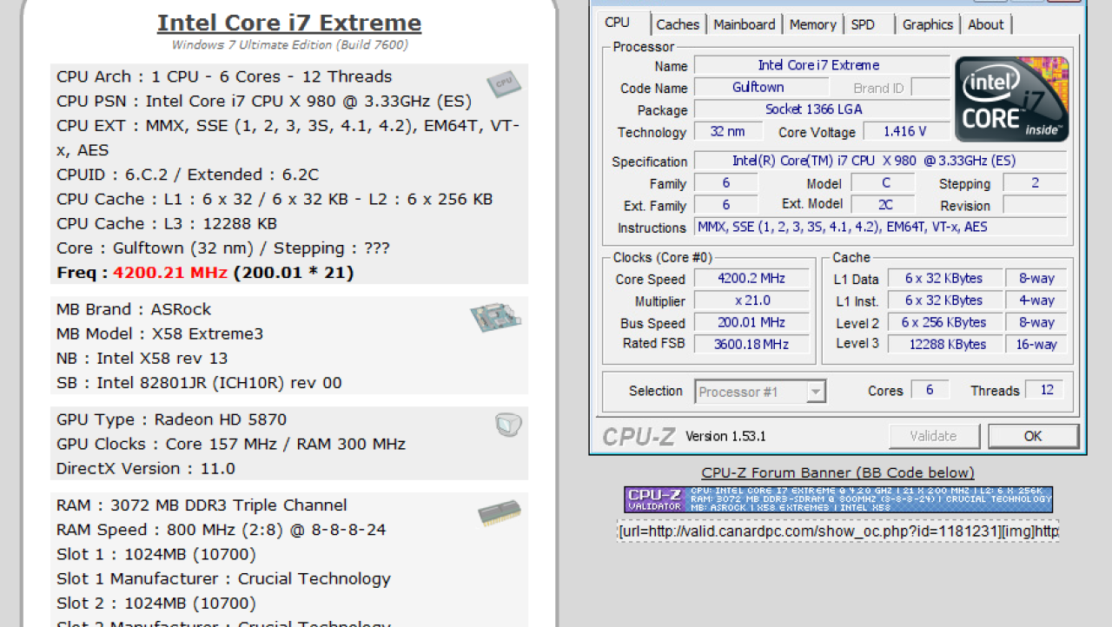Click the Package value Socket 1366 LGA
The image size is (1112, 627).
(822, 109)
